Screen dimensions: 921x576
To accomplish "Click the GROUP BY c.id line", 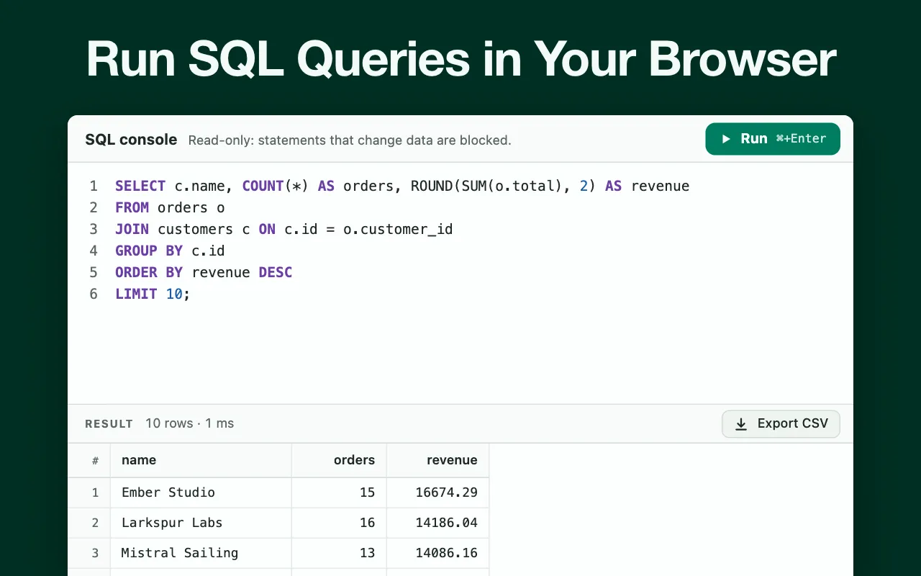I will (x=170, y=251).
